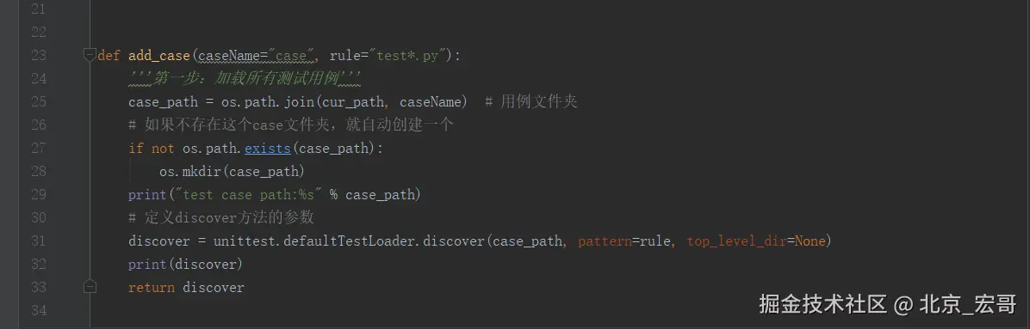Click the return keyword on line 33
Viewport: 1030px width, 329px height.
[x=152, y=288]
